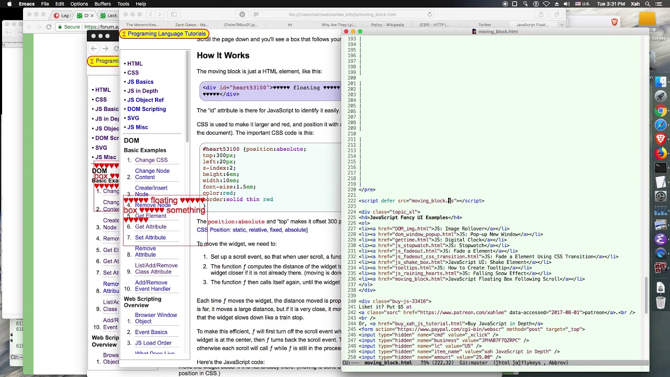
Task: Launch Safari compass icon in the Dock
Action: (x=661, y=125)
